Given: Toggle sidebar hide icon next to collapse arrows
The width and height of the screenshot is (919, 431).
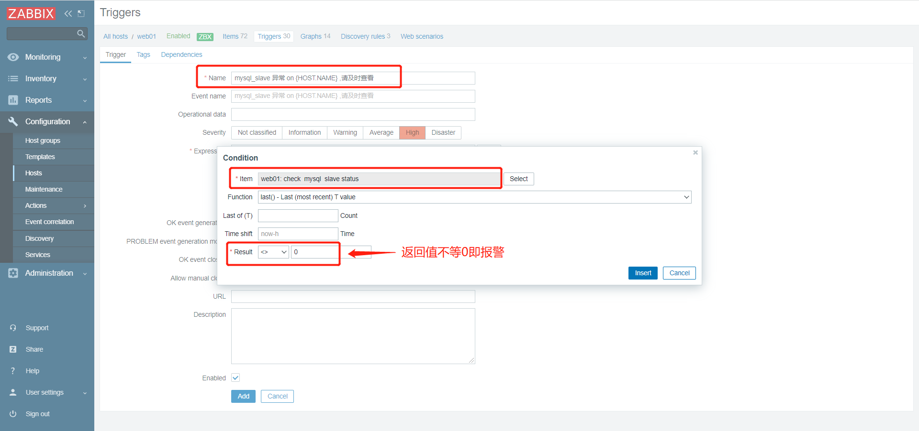Looking at the screenshot, I should pos(81,13).
